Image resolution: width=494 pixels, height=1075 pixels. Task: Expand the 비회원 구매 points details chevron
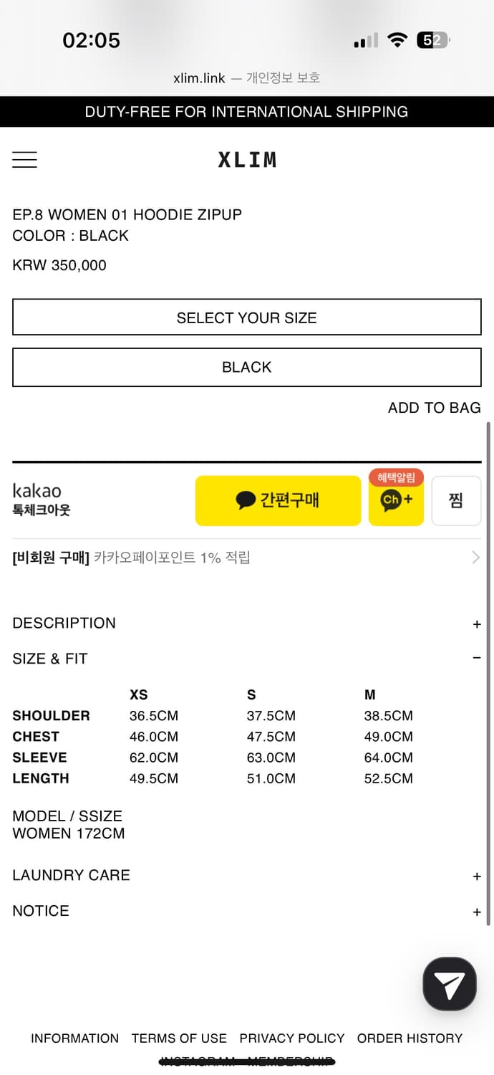point(478,558)
